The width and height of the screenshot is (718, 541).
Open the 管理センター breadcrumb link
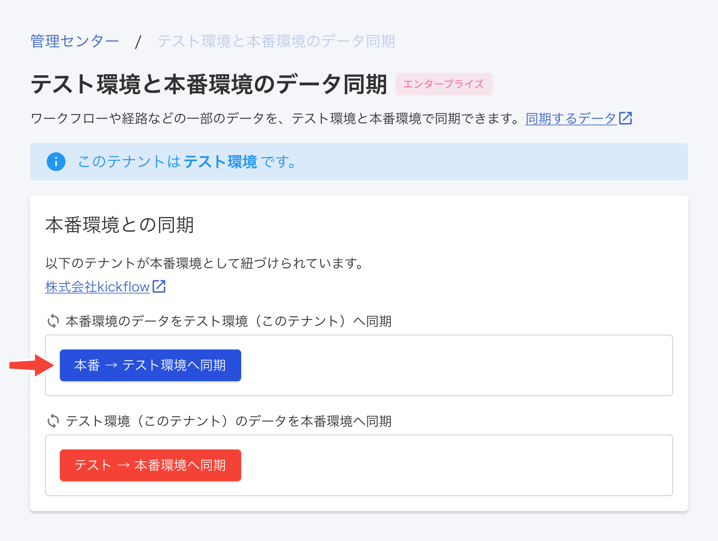tap(75, 41)
